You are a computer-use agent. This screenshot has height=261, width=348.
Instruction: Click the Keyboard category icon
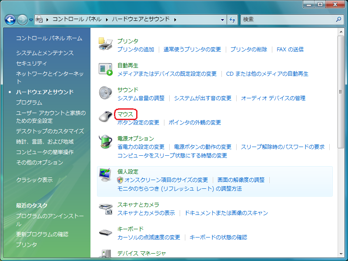click(x=106, y=233)
